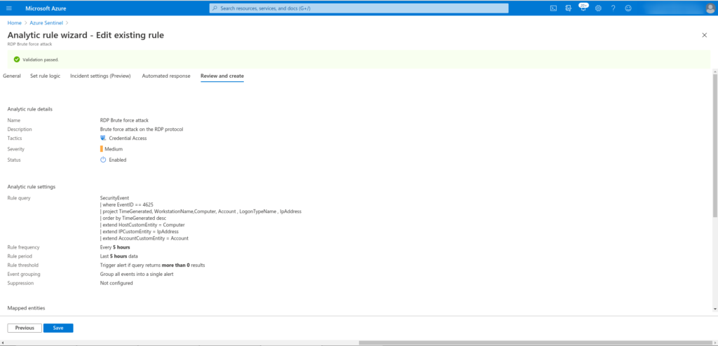This screenshot has height=346, width=718.
Task: Click Group all events into a single alert
Action: point(137,275)
